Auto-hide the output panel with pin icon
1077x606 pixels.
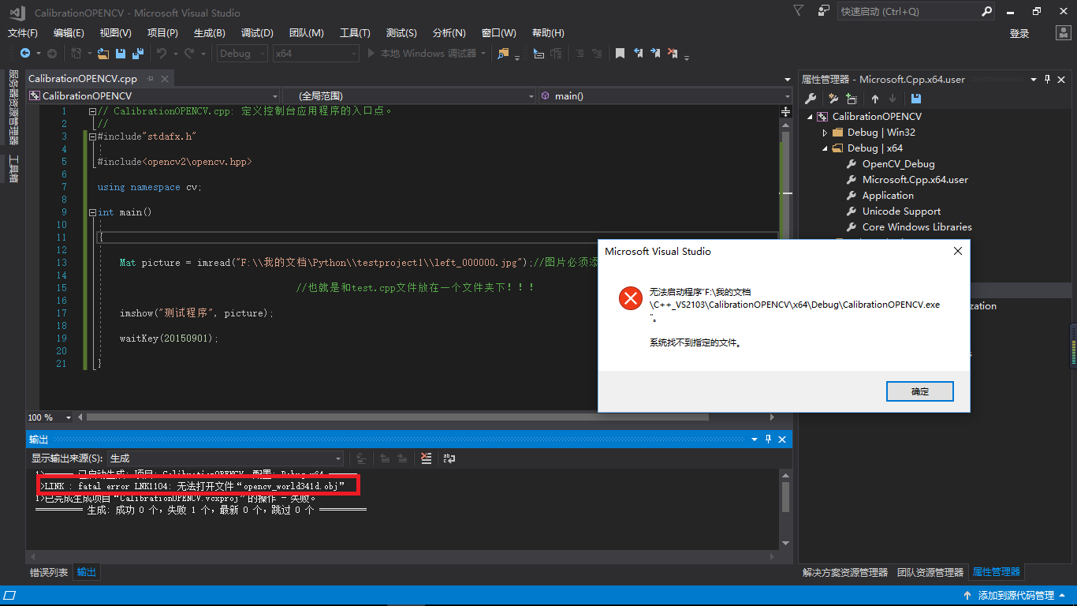click(769, 440)
